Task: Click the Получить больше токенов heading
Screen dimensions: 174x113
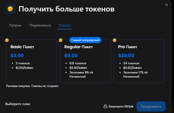Action: tap(66, 9)
